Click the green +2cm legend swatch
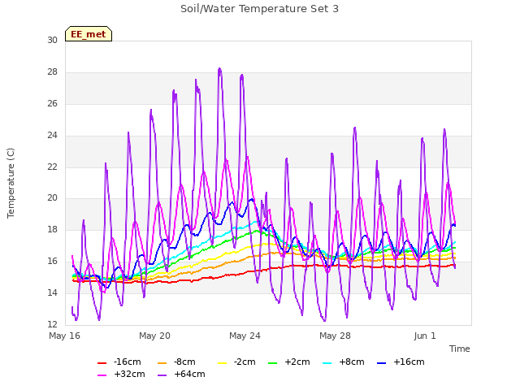The image size is (520, 390). click(x=273, y=363)
